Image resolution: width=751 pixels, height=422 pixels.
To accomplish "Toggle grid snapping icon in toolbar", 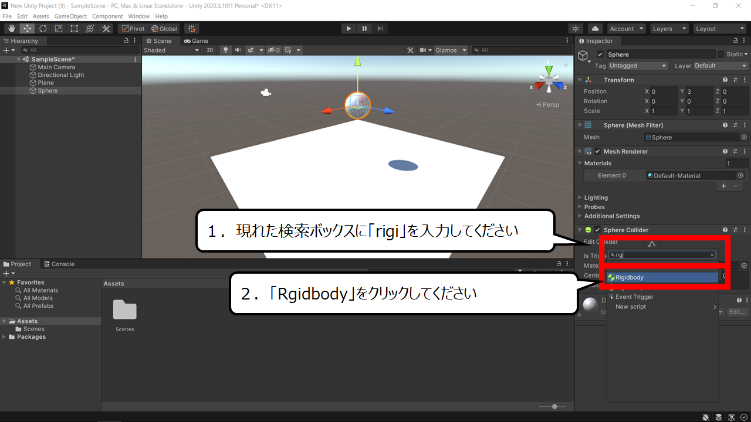I will [x=191, y=28].
